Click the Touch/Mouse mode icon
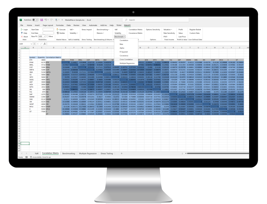The width and height of the screenshot is (267, 204). coord(57,20)
